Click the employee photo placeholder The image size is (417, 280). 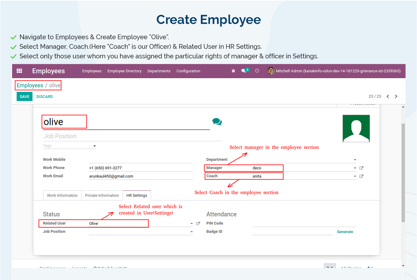click(x=356, y=129)
